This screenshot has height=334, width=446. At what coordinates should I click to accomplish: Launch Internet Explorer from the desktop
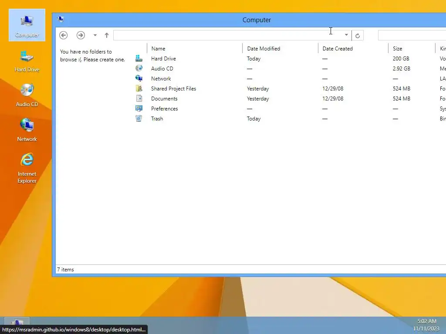tap(27, 168)
